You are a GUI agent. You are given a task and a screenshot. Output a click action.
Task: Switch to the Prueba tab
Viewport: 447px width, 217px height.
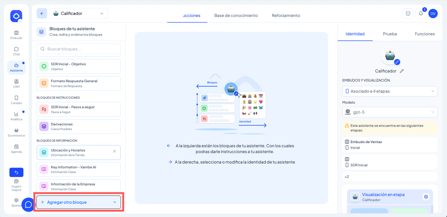coord(390,34)
